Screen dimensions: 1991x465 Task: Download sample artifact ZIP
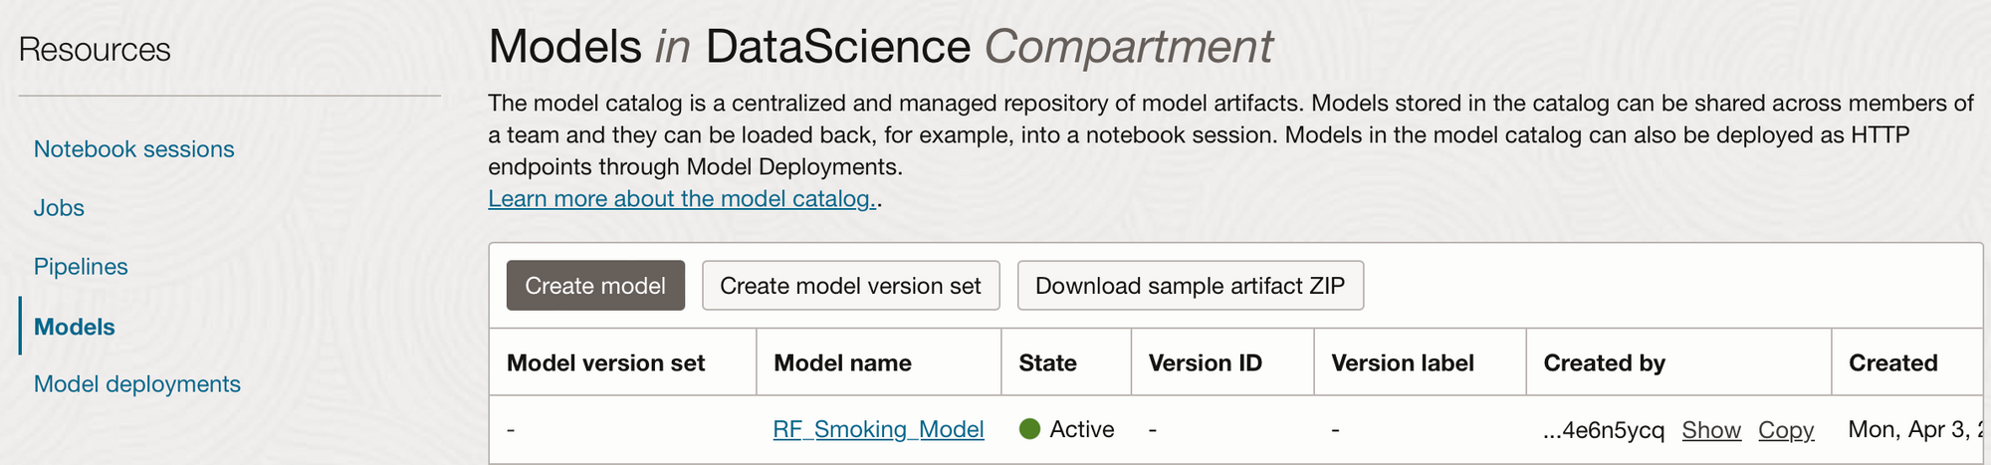pyautogui.click(x=1190, y=286)
